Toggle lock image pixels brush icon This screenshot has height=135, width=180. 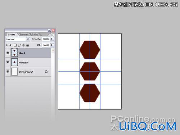(19, 45)
